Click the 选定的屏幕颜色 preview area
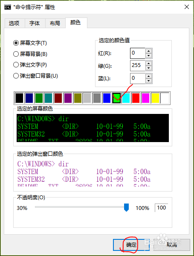 click(93, 128)
